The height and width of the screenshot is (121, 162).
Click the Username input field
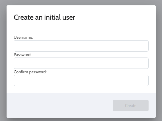[81, 46]
